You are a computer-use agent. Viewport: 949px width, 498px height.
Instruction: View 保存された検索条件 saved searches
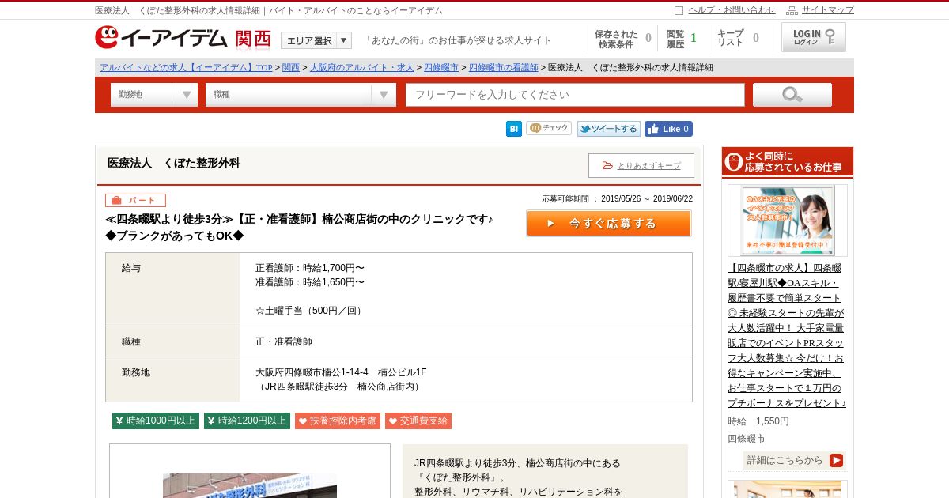coord(622,39)
